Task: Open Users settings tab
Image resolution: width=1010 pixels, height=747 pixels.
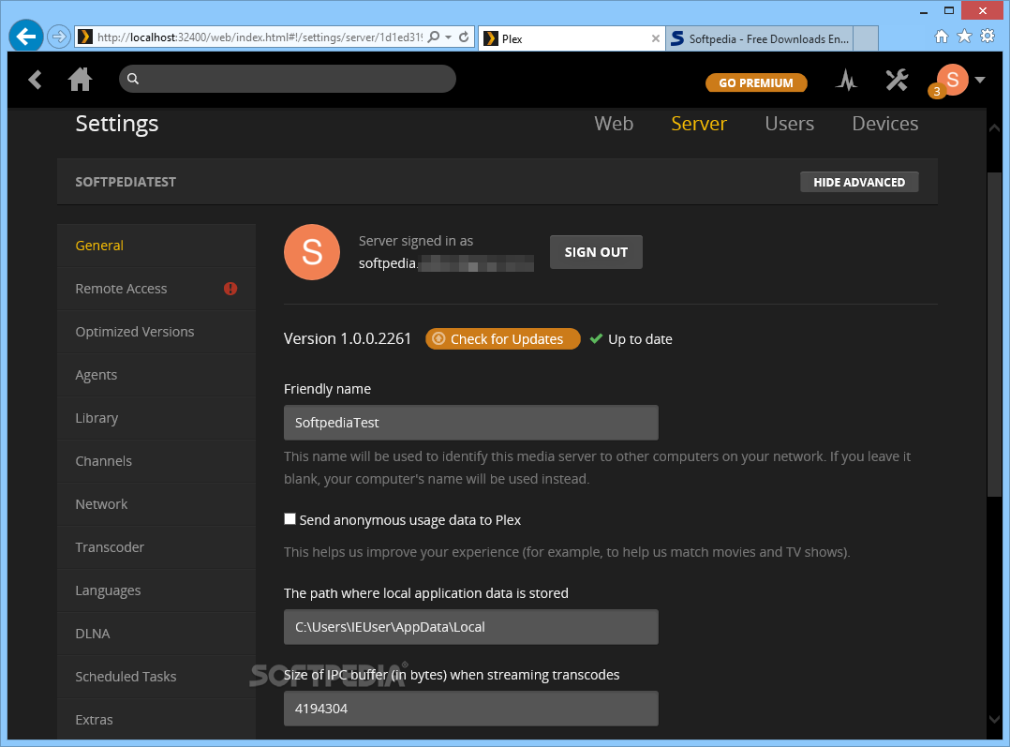Action: point(790,124)
